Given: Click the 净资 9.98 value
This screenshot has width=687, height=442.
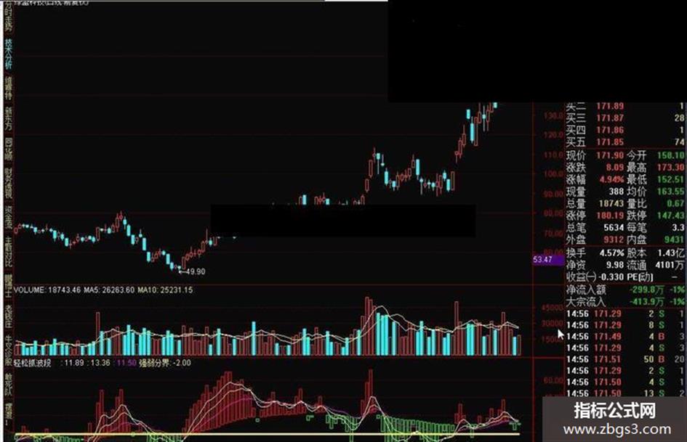Looking at the screenshot, I should pyautogui.click(x=615, y=265).
